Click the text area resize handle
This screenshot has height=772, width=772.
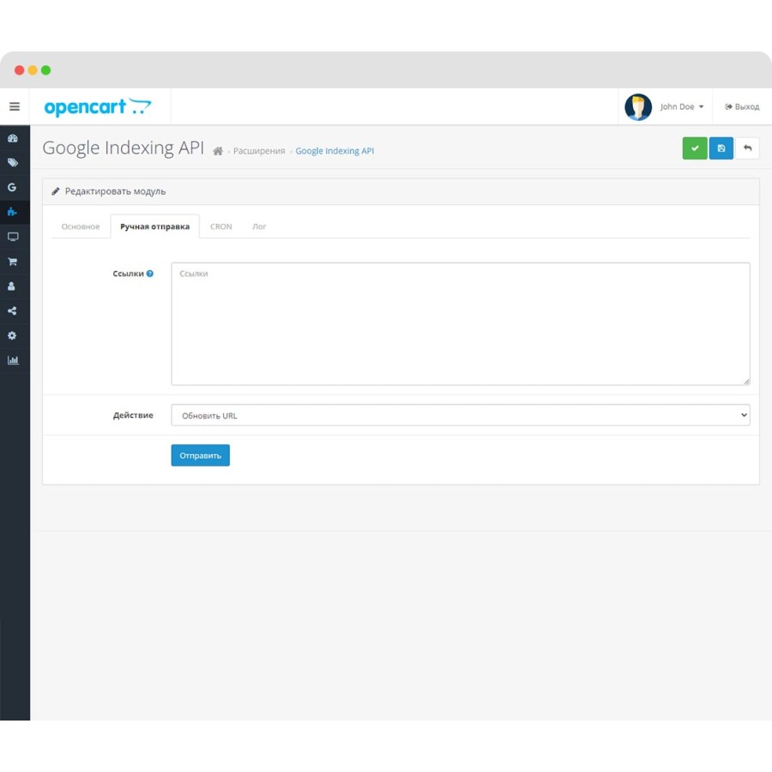746,381
